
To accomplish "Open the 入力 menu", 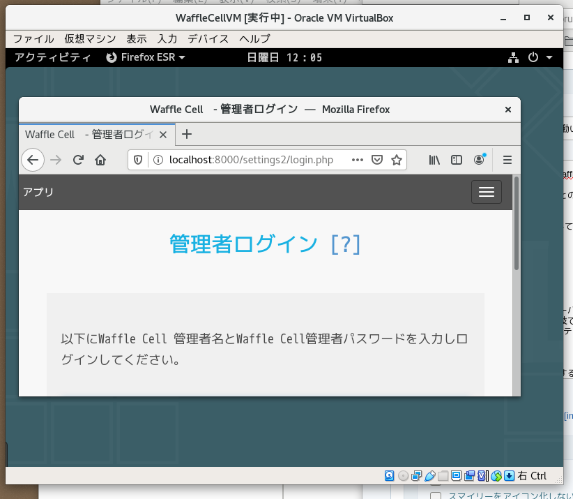I will pyautogui.click(x=167, y=39).
